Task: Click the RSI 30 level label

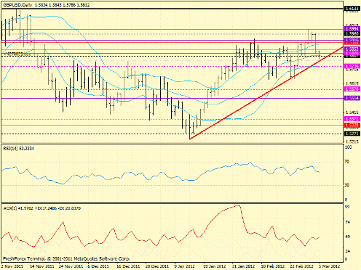Action: (347, 185)
